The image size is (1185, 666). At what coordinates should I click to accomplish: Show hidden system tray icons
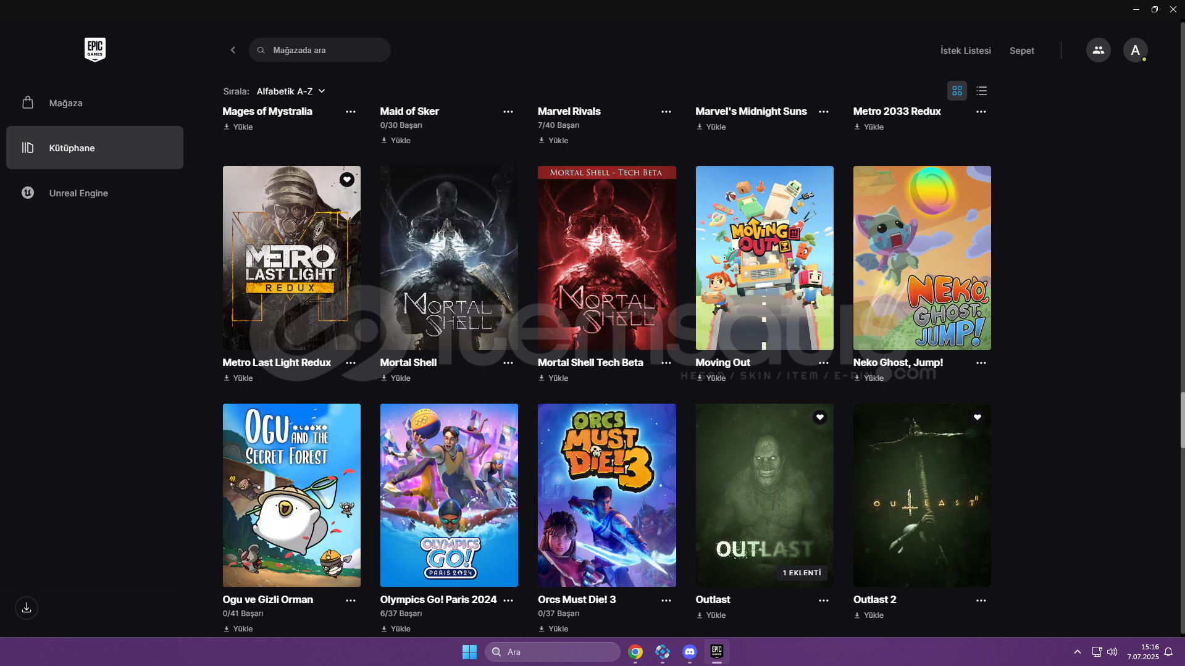tap(1077, 652)
